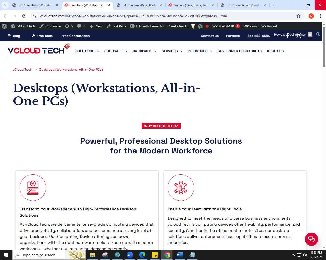Open the Chrome profile avatar
This screenshot has height=260, width=326.
[x=311, y=16]
